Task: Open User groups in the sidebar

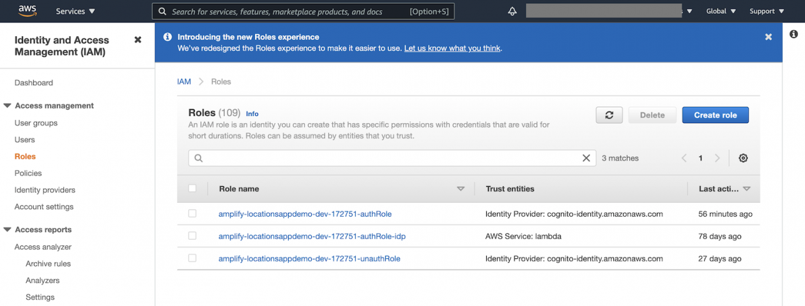Action: pos(36,123)
